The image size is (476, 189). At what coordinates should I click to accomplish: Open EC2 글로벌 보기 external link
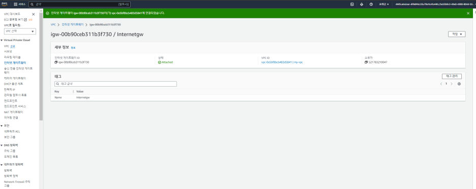tap(14, 20)
